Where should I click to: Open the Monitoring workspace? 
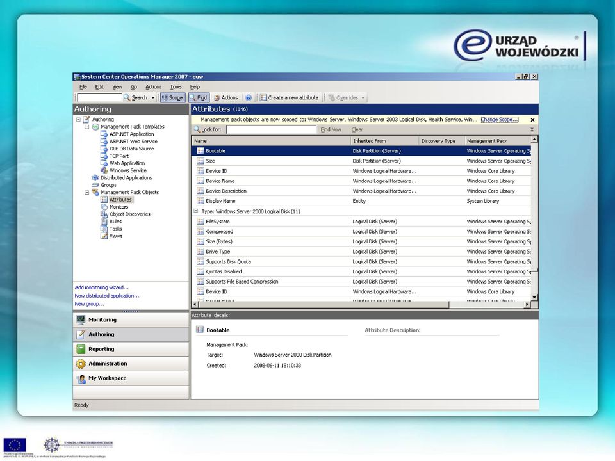131,320
